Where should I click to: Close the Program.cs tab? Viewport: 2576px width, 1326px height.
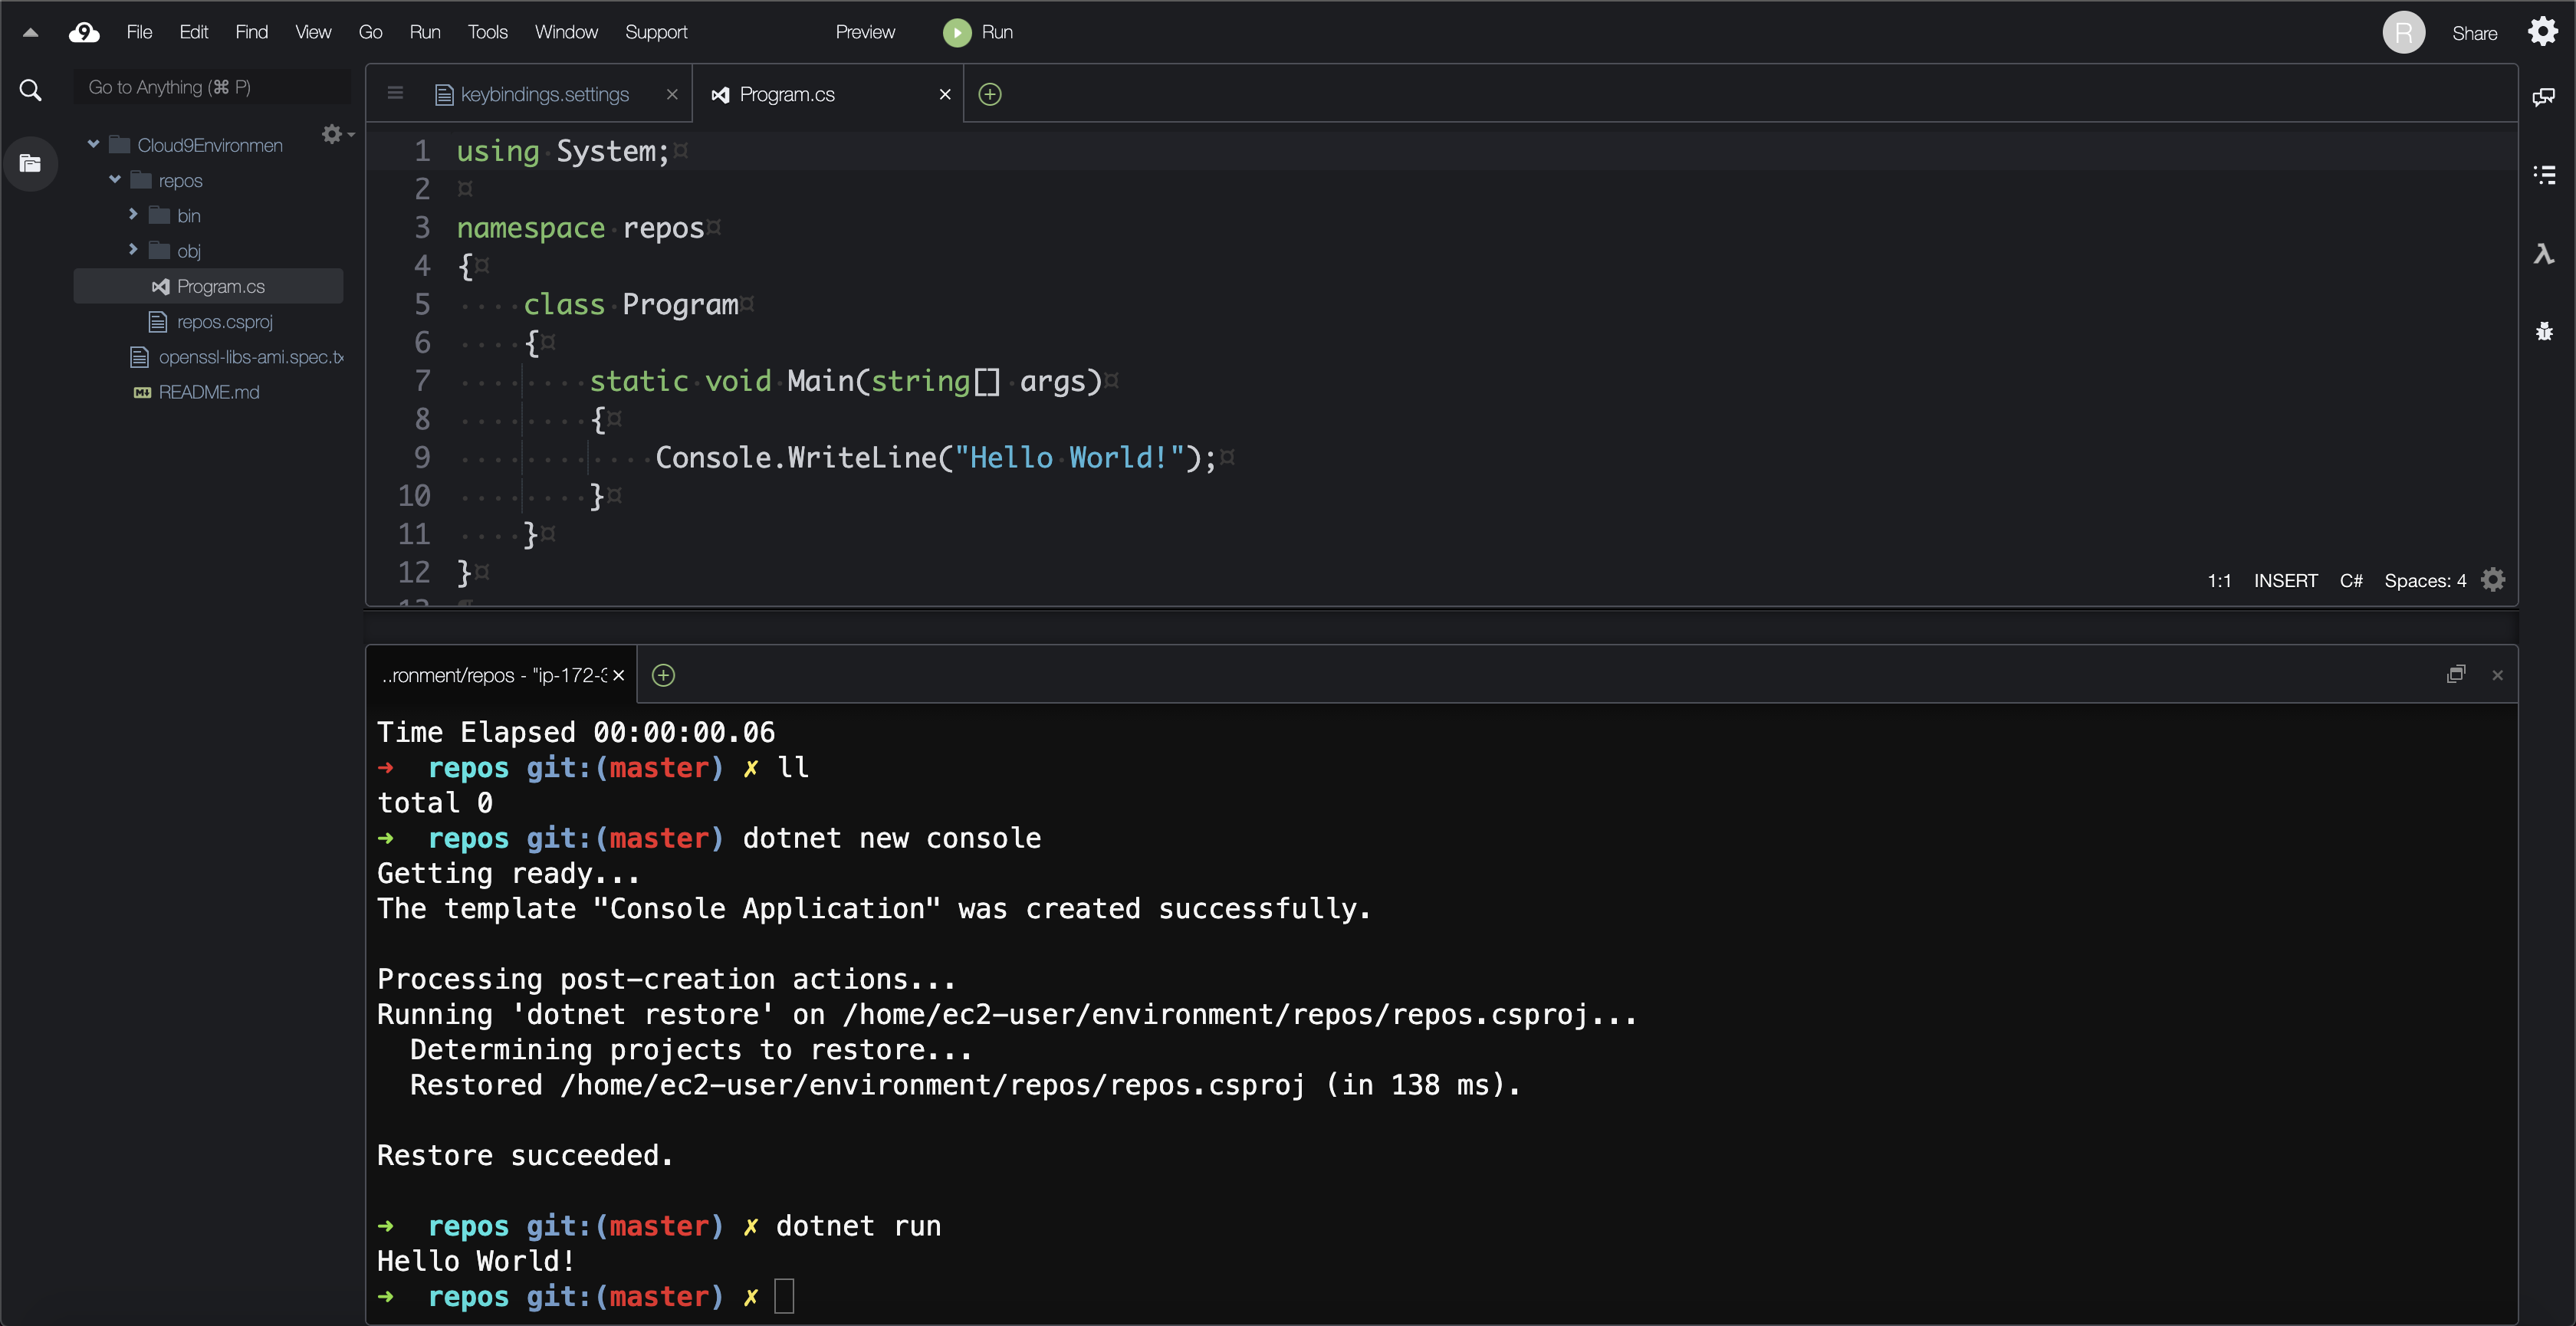[945, 94]
